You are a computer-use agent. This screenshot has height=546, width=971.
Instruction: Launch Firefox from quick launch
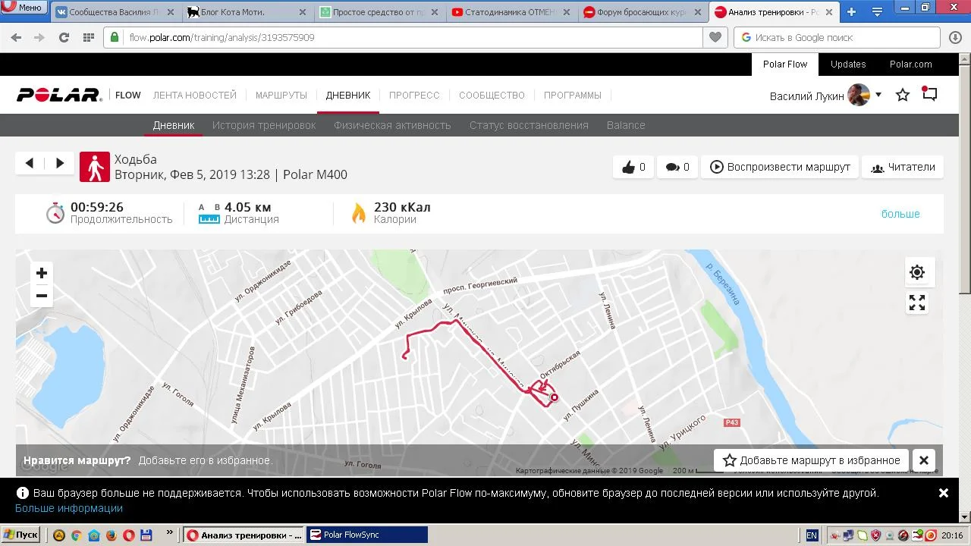coord(111,535)
